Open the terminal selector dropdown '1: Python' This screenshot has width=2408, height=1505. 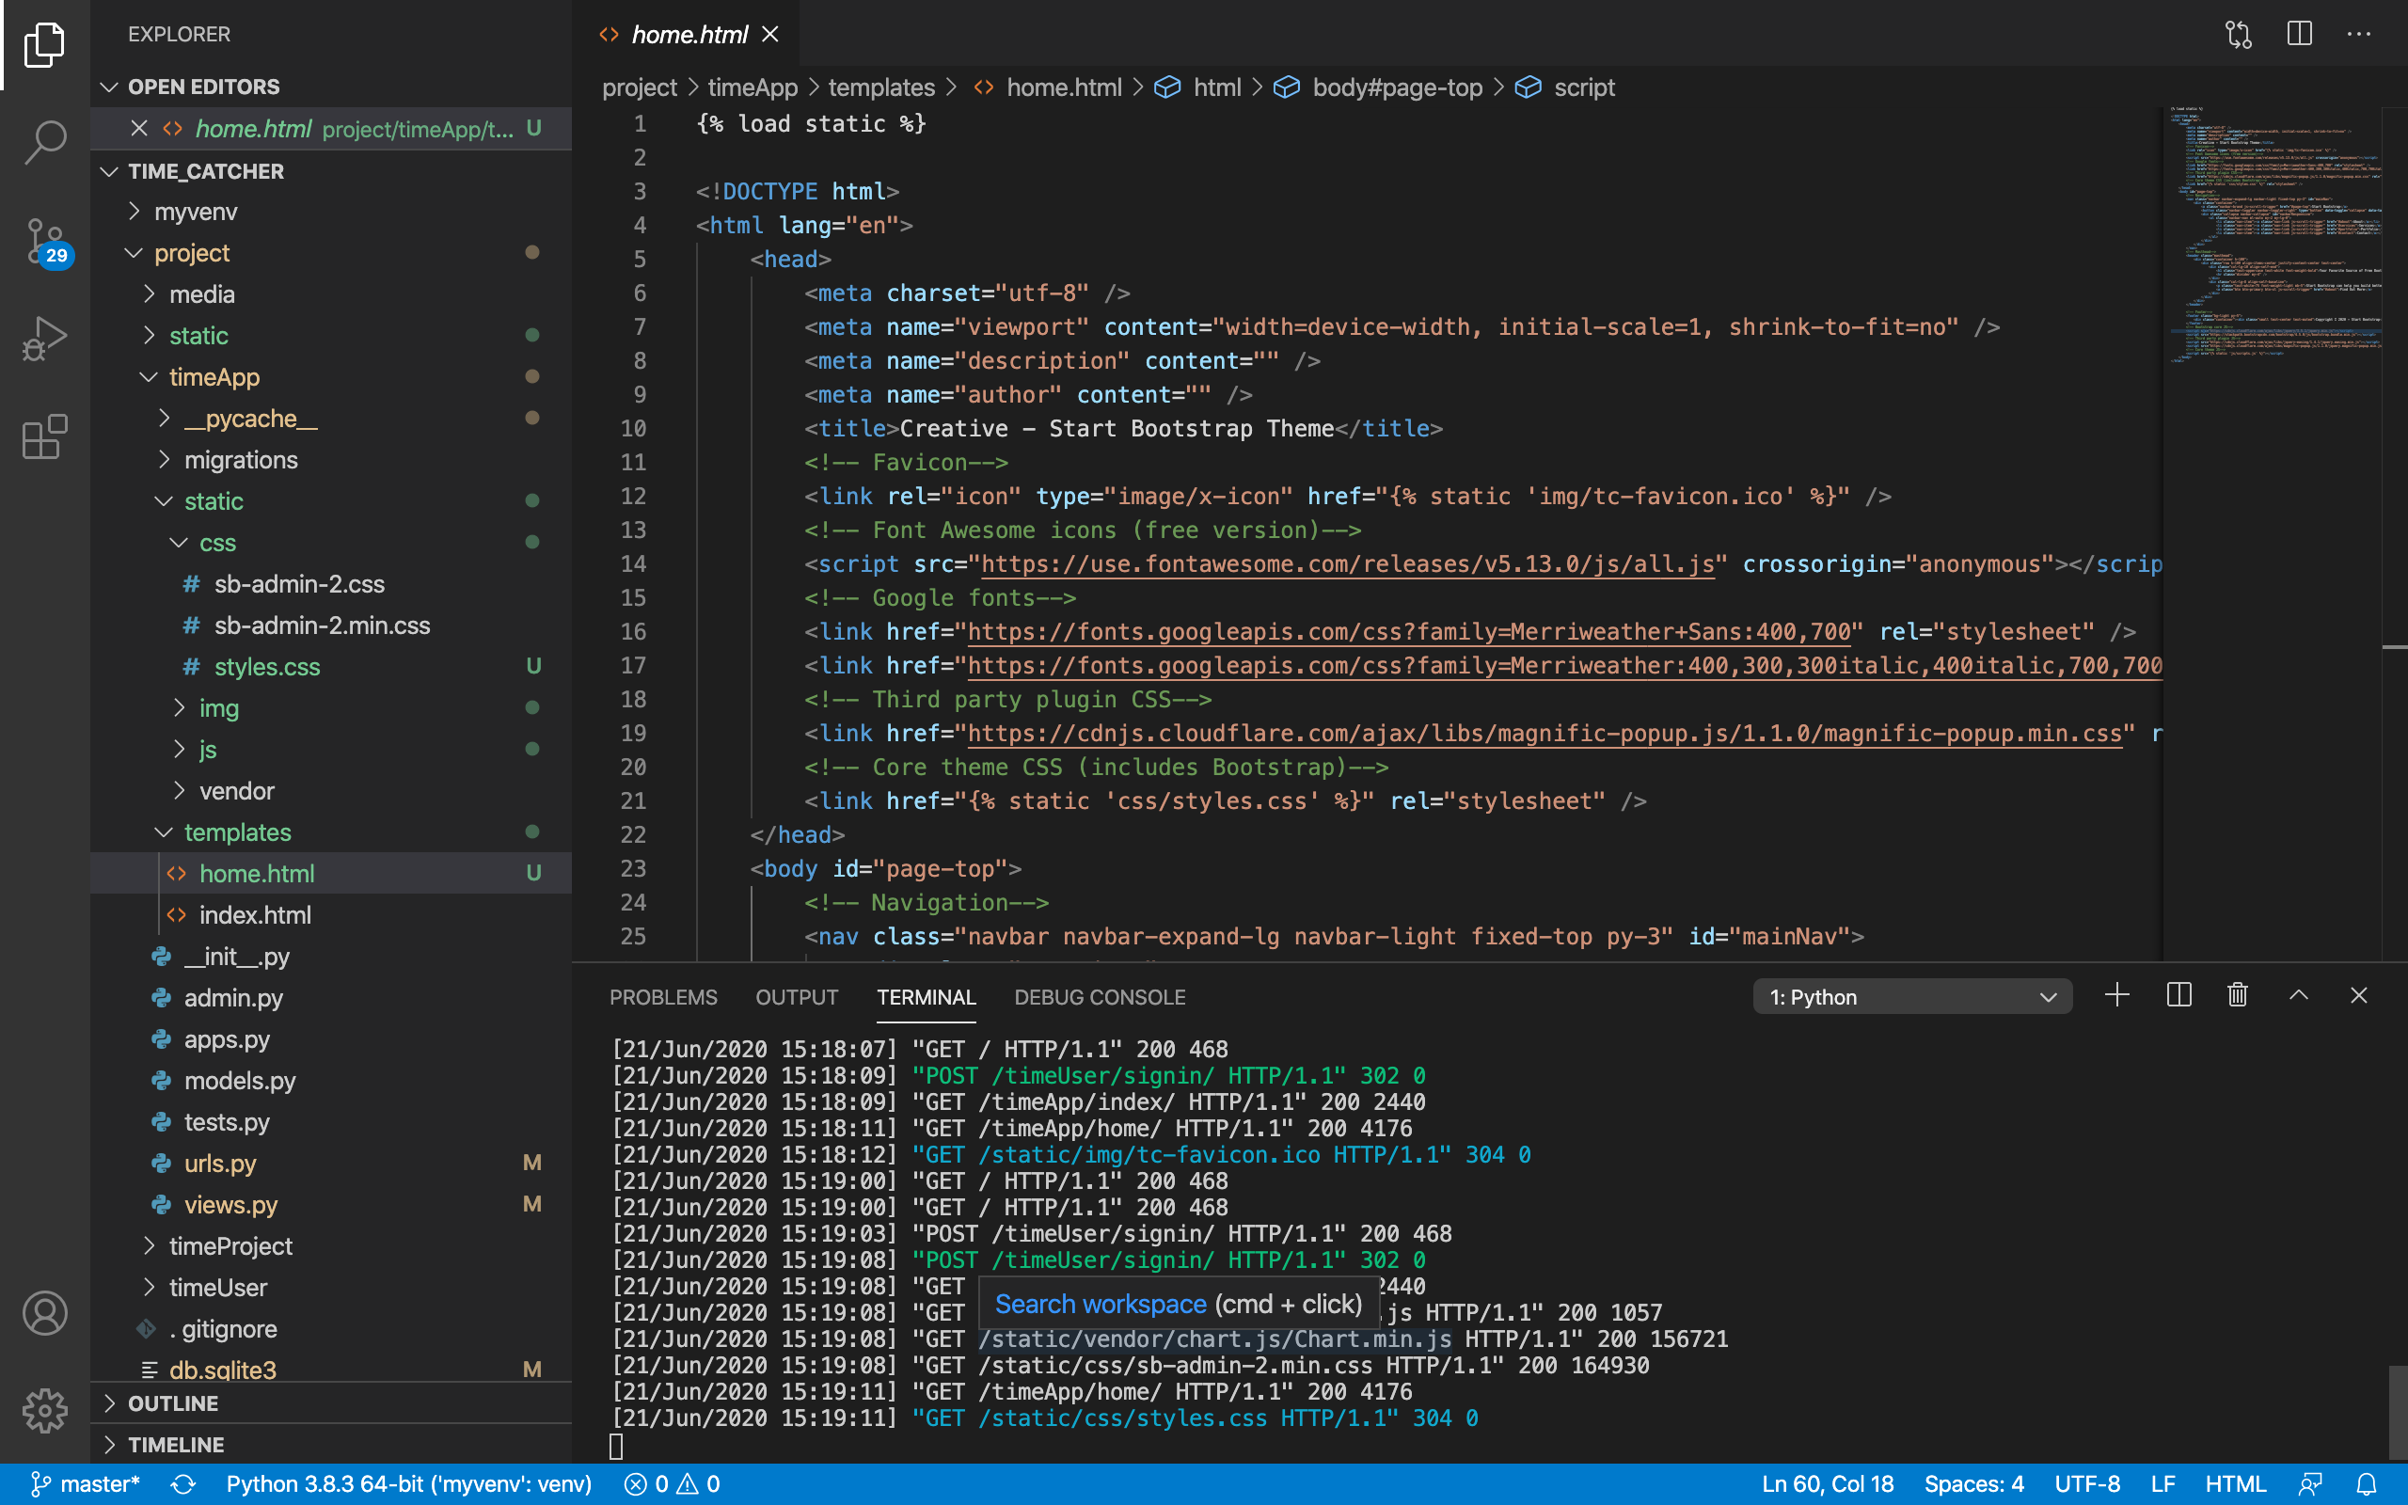point(1910,996)
